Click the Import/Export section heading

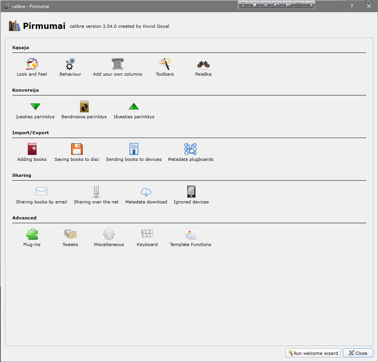tap(30, 133)
